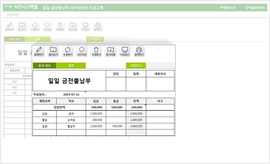Click the 비고 column header
This screenshot has width=270, height=164.
point(160,101)
